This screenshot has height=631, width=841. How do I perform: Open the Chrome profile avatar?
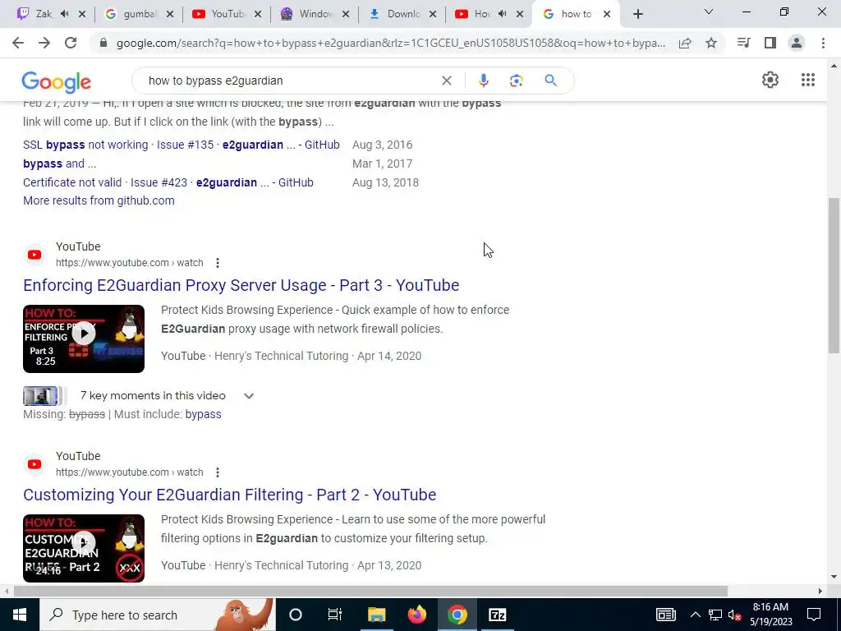point(797,43)
